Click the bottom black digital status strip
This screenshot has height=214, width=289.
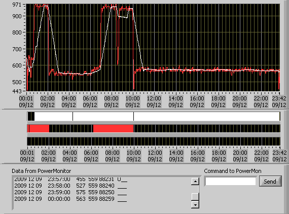click(154, 141)
